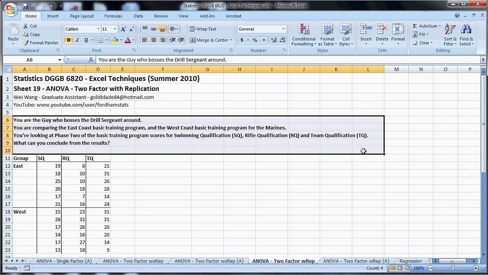Image resolution: width=488 pixels, height=275 pixels.
Task: Toggle Bold formatting
Action: tap(69, 40)
